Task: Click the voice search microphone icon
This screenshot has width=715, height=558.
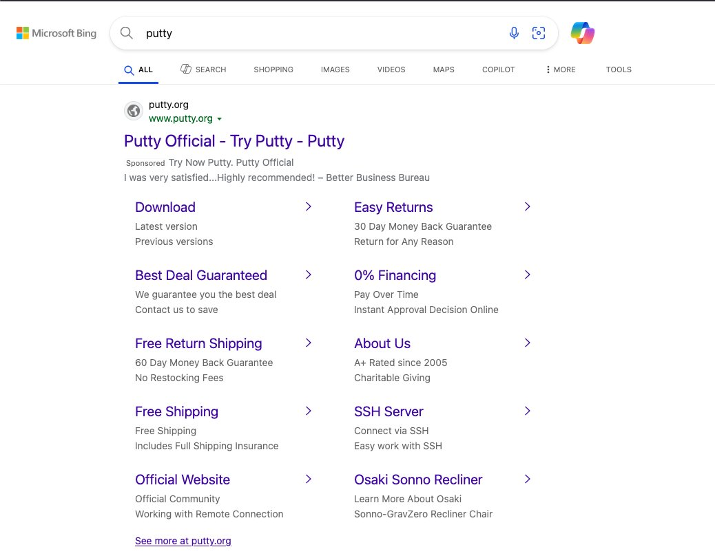Action: (x=514, y=32)
